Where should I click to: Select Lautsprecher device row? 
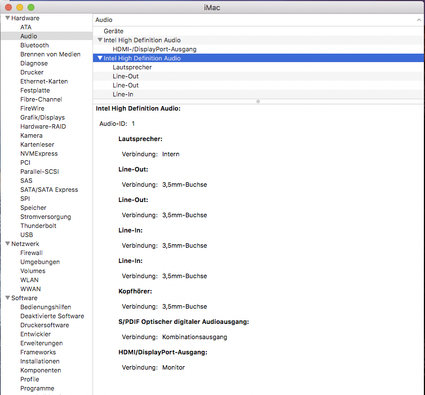[x=258, y=67]
